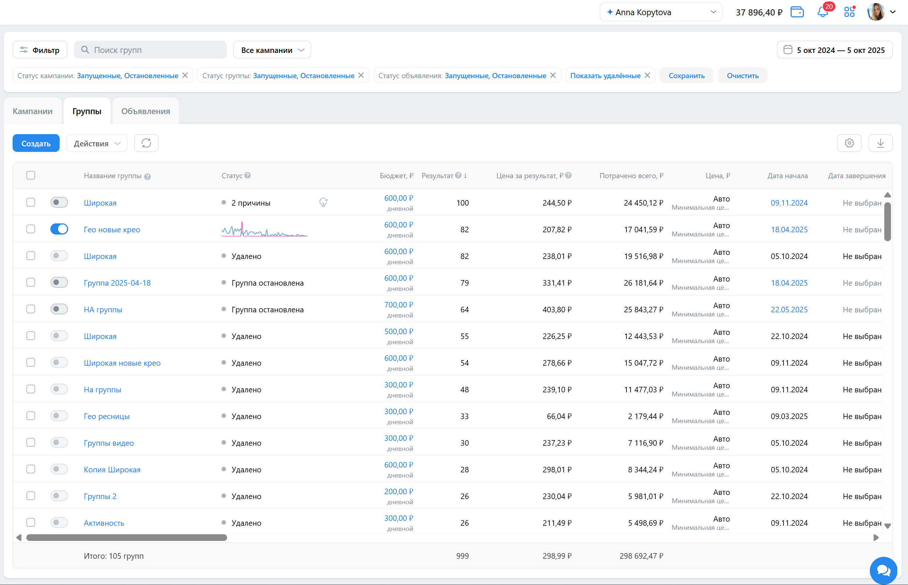Viewport: 908px width, 585px height.
Task: Click the refresh table icon
Action: point(146,143)
